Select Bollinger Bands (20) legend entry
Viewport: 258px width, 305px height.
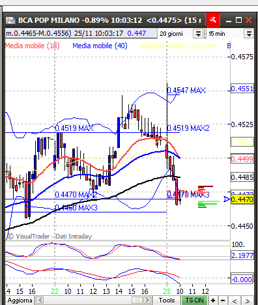177,46
